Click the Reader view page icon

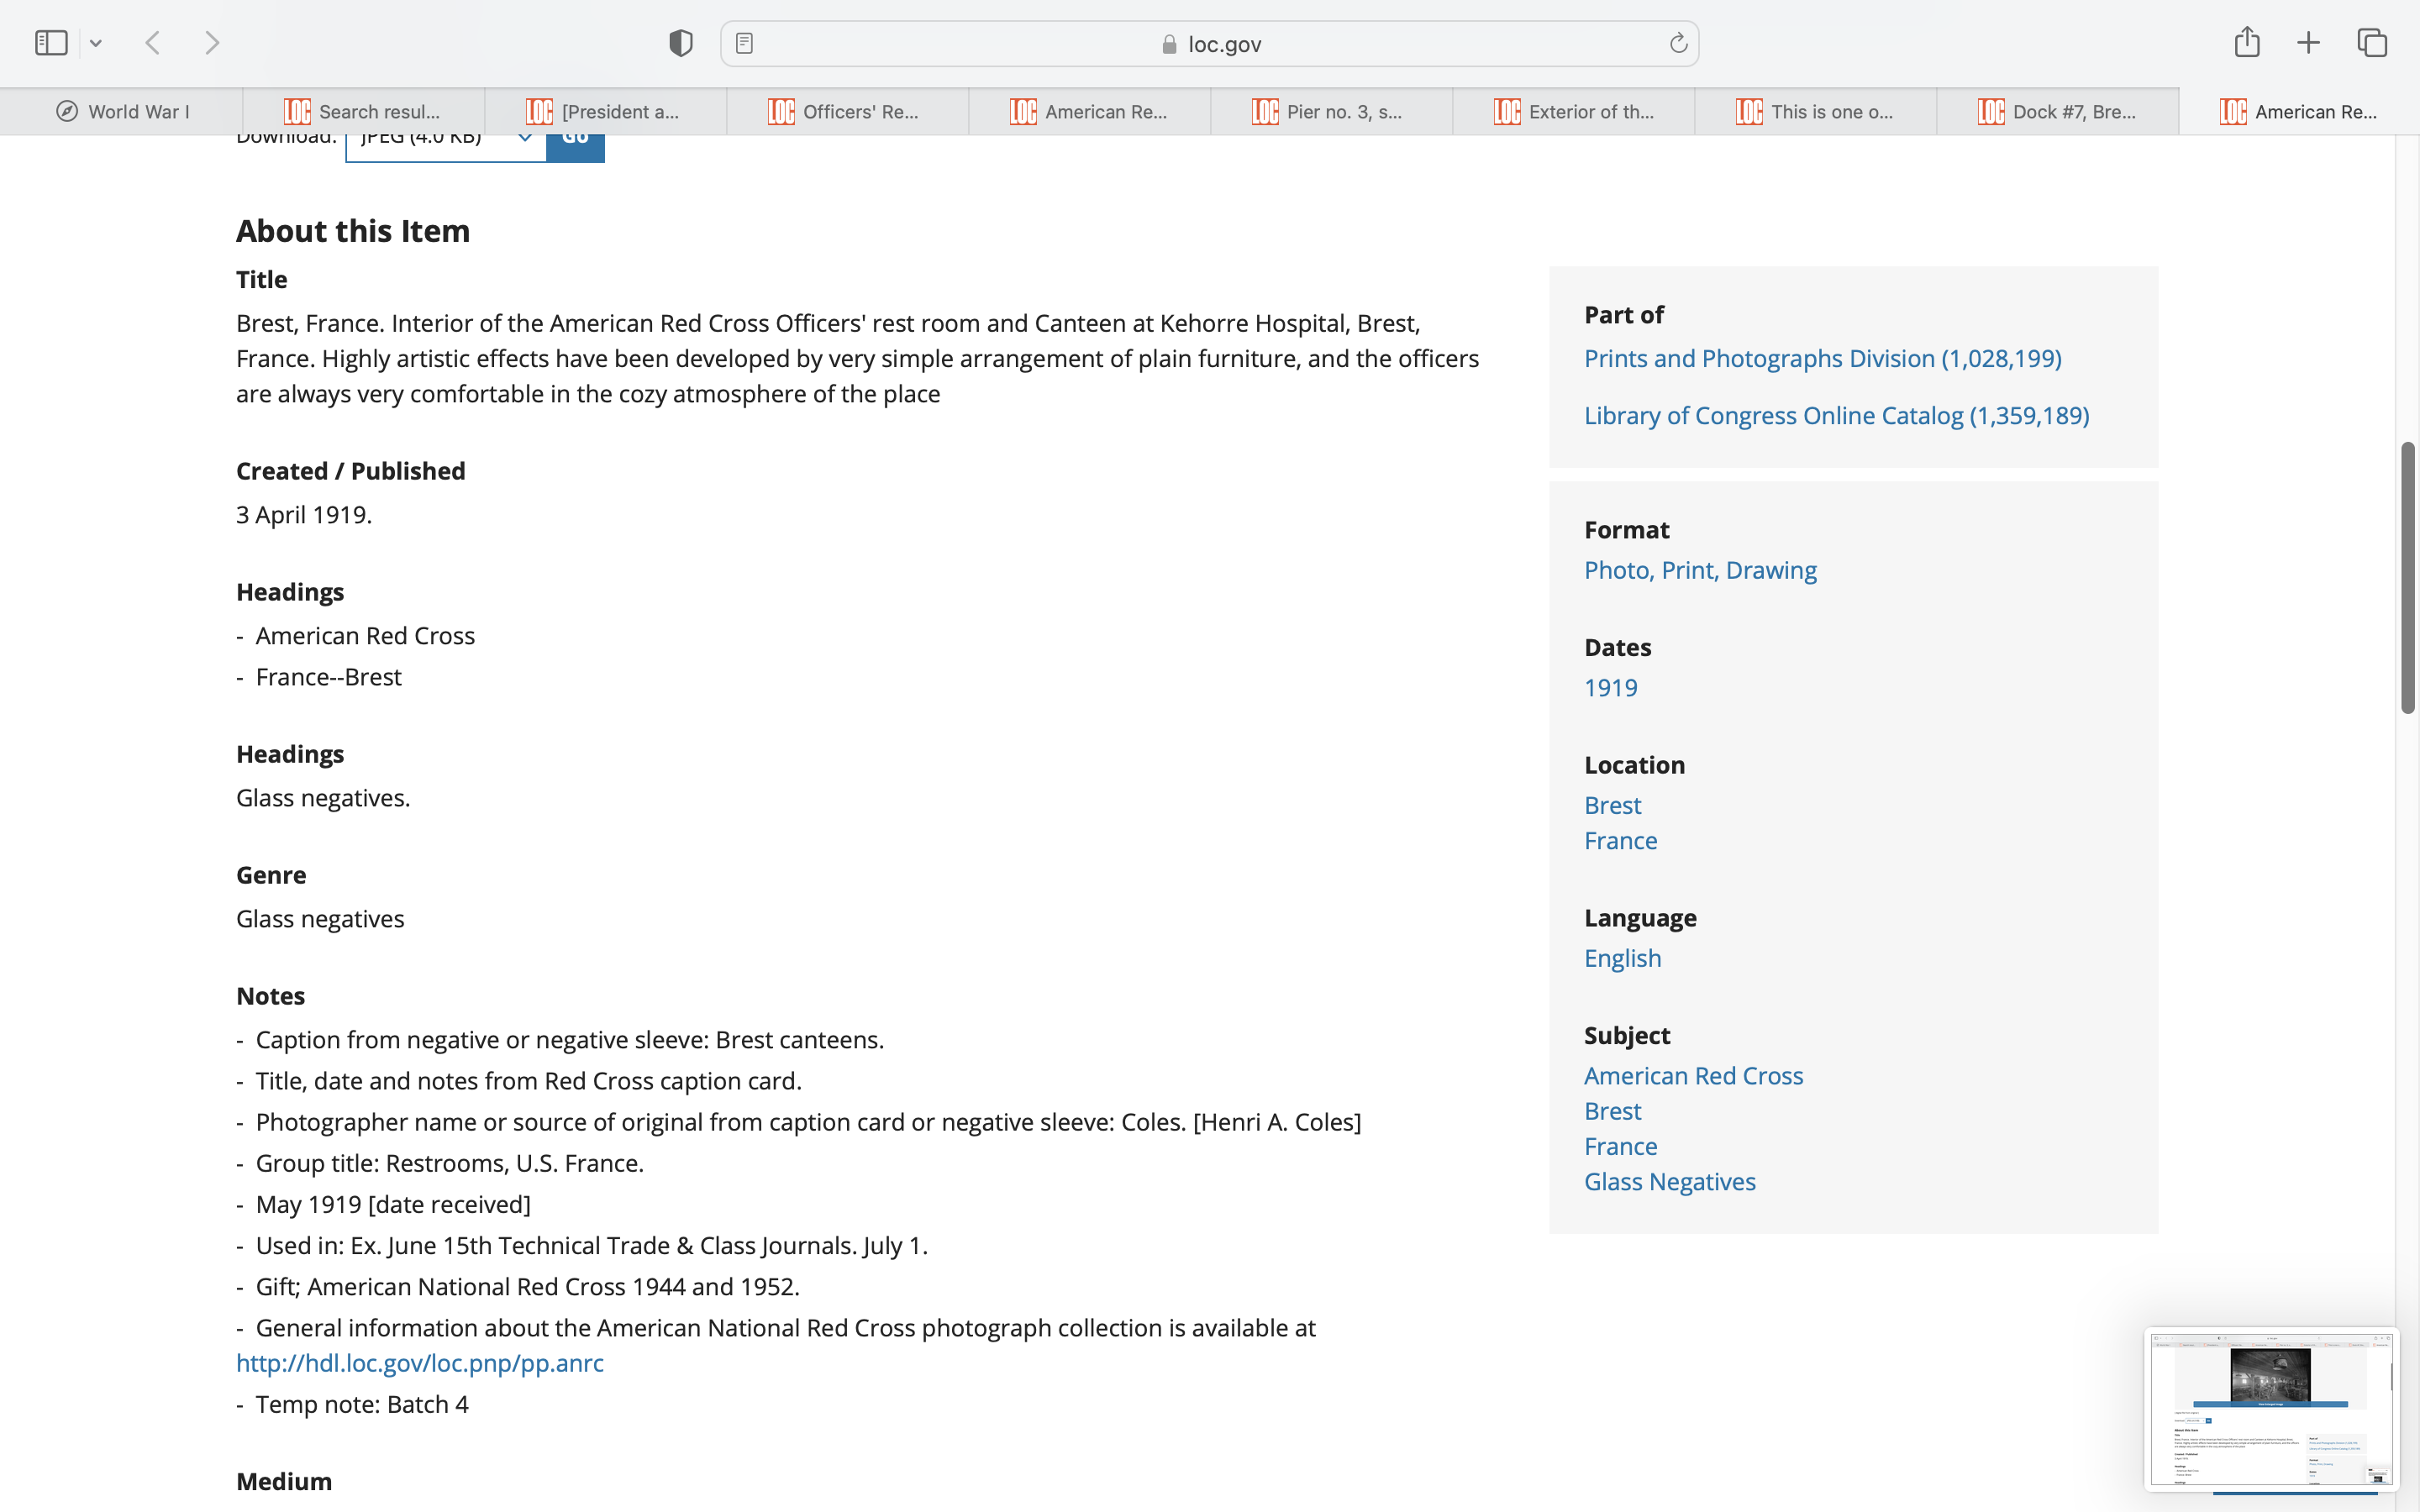click(x=744, y=43)
